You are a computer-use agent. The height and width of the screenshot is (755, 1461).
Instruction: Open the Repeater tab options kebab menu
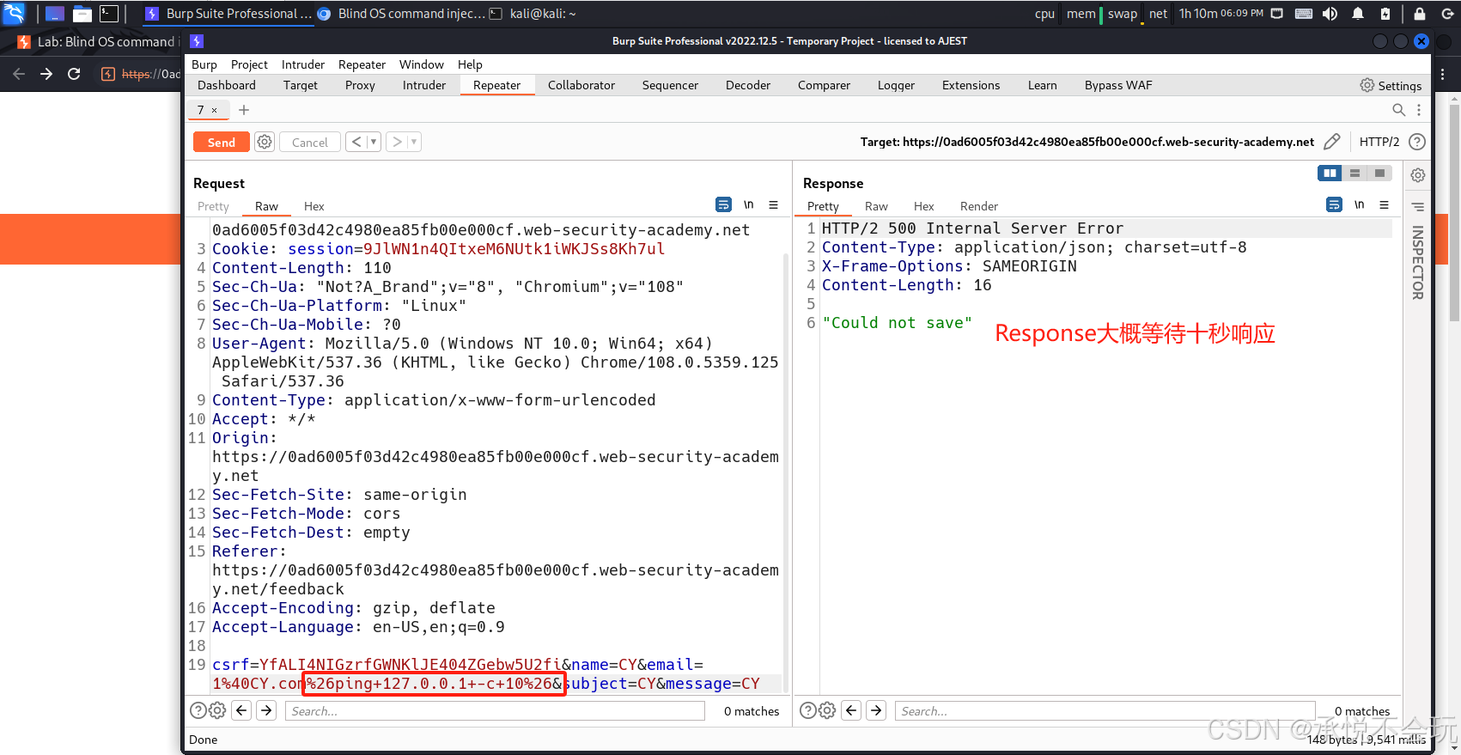1419,110
